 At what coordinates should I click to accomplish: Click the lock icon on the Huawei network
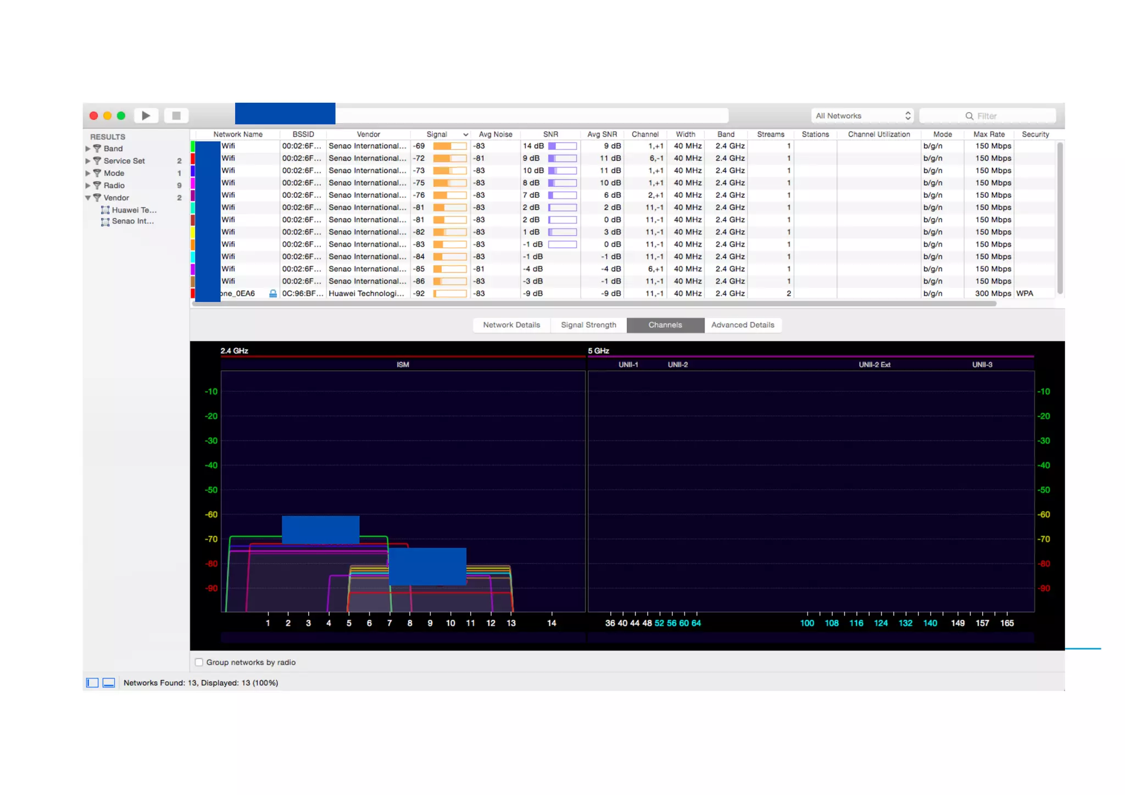pyautogui.click(x=273, y=293)
